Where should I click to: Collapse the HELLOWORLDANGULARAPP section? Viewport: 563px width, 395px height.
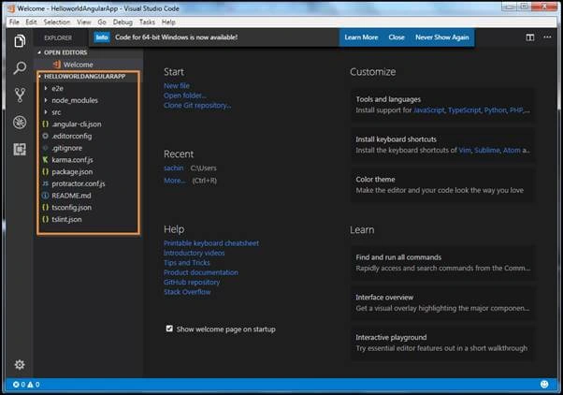(39, 76)
